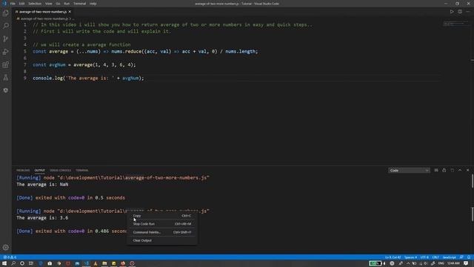Click JavaScript language mode in status bar
Viewport: 474px width, 267px height.
[x=450, y=257]
